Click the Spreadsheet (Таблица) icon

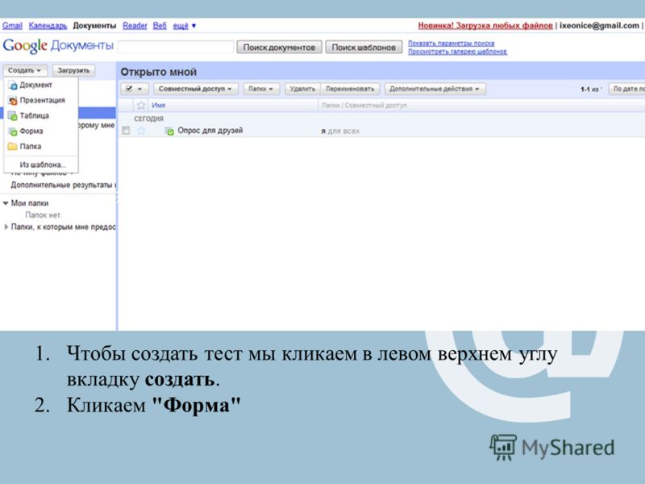(13, 115)
